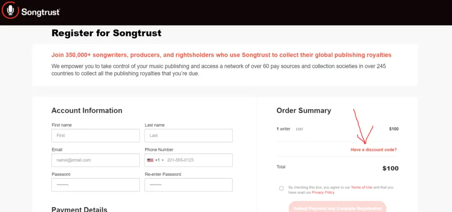
Task: Click the US flag icon in phone field
Action: [x=150, y=160]
